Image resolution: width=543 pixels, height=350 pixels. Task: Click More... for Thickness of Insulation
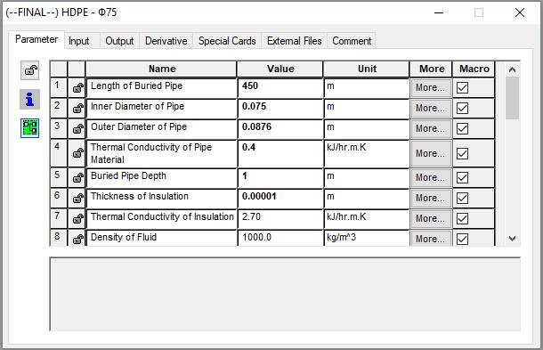pos(431,198)
